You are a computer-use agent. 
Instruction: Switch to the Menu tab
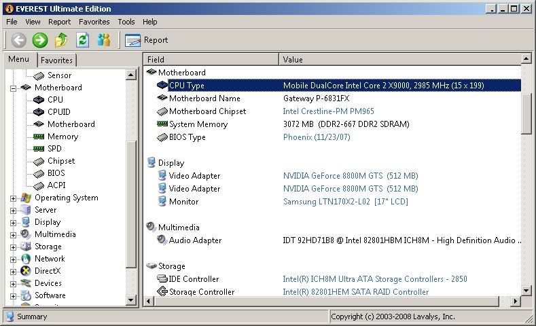[x=18, y=59]
